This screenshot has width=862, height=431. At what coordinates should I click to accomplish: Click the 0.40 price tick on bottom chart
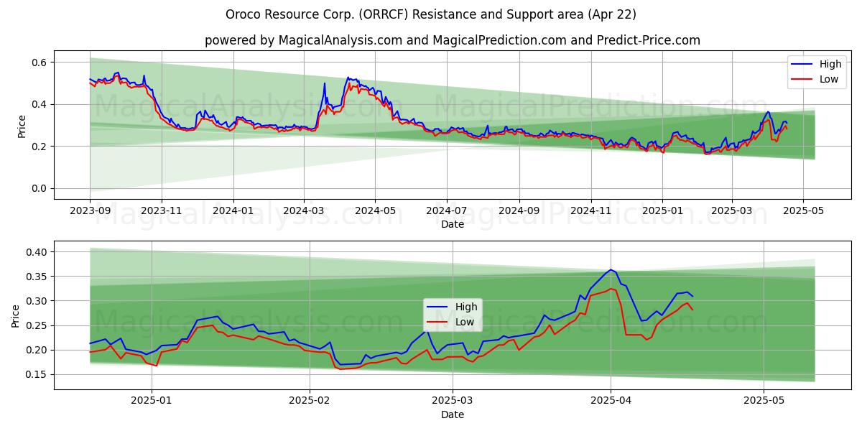tap(37, 252)
